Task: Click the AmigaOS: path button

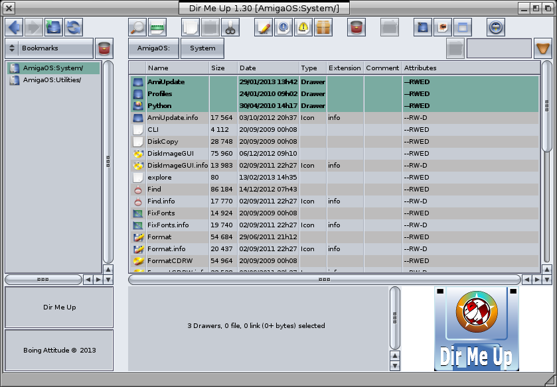Action: pos(153,48)
